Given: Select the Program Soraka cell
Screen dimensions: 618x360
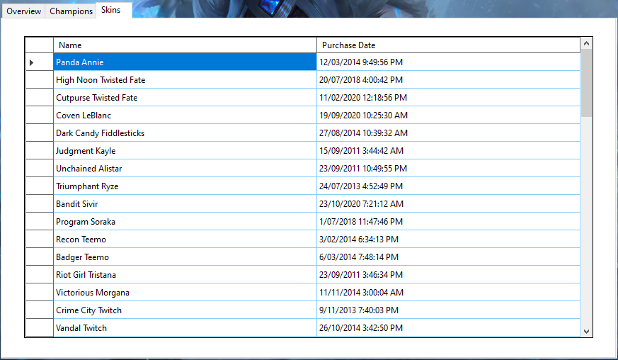Looking at the screenshot, I should coord(185,222).
